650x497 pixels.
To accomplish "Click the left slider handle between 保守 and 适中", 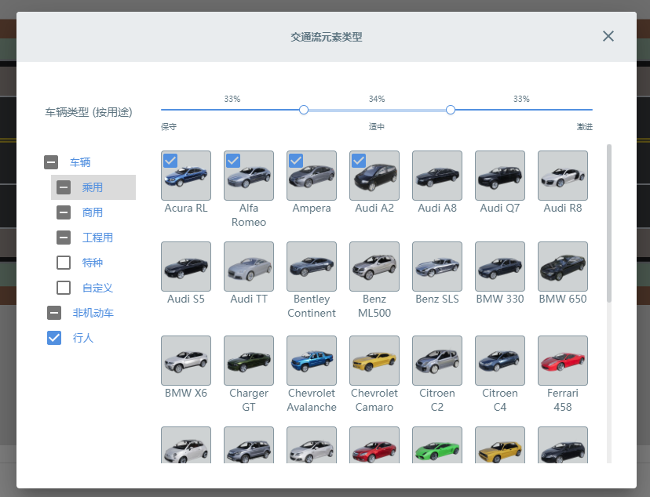I will pyautogui.click(x=304, y=110).
